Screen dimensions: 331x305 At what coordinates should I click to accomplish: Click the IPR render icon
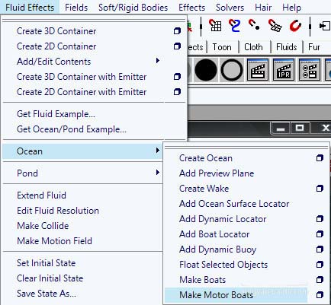284,70
